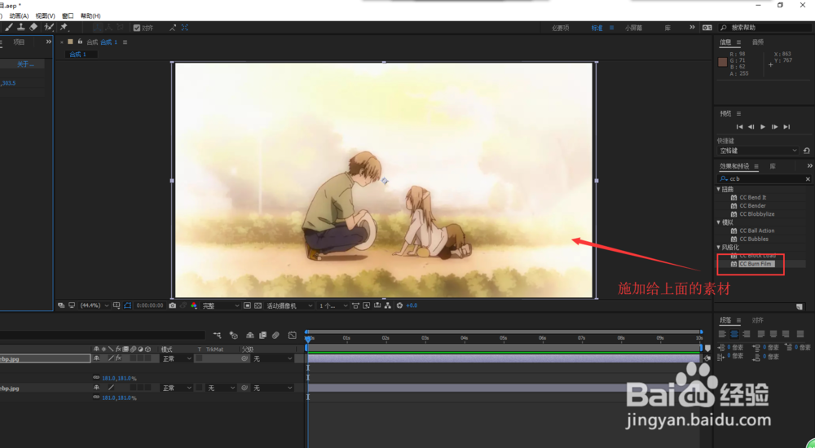Select the 标准 workspace
The image size is (815, 448).
(x=597, y=28)
